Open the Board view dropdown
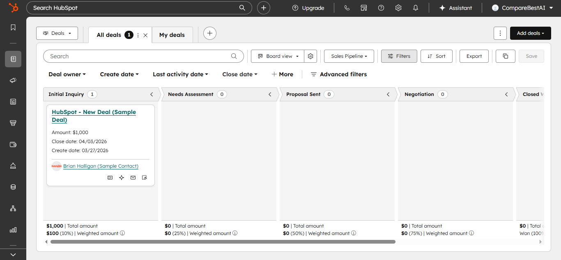This screenshot has width=561, height=260. click(x=278, y=56)
